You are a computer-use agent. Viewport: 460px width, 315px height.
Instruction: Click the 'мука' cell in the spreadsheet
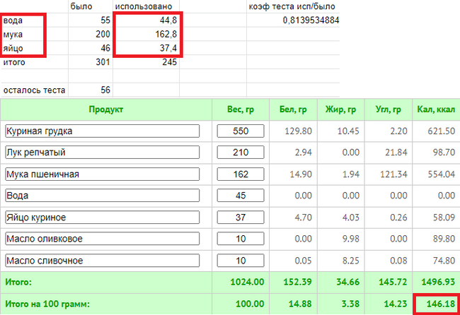click(34, 34)
